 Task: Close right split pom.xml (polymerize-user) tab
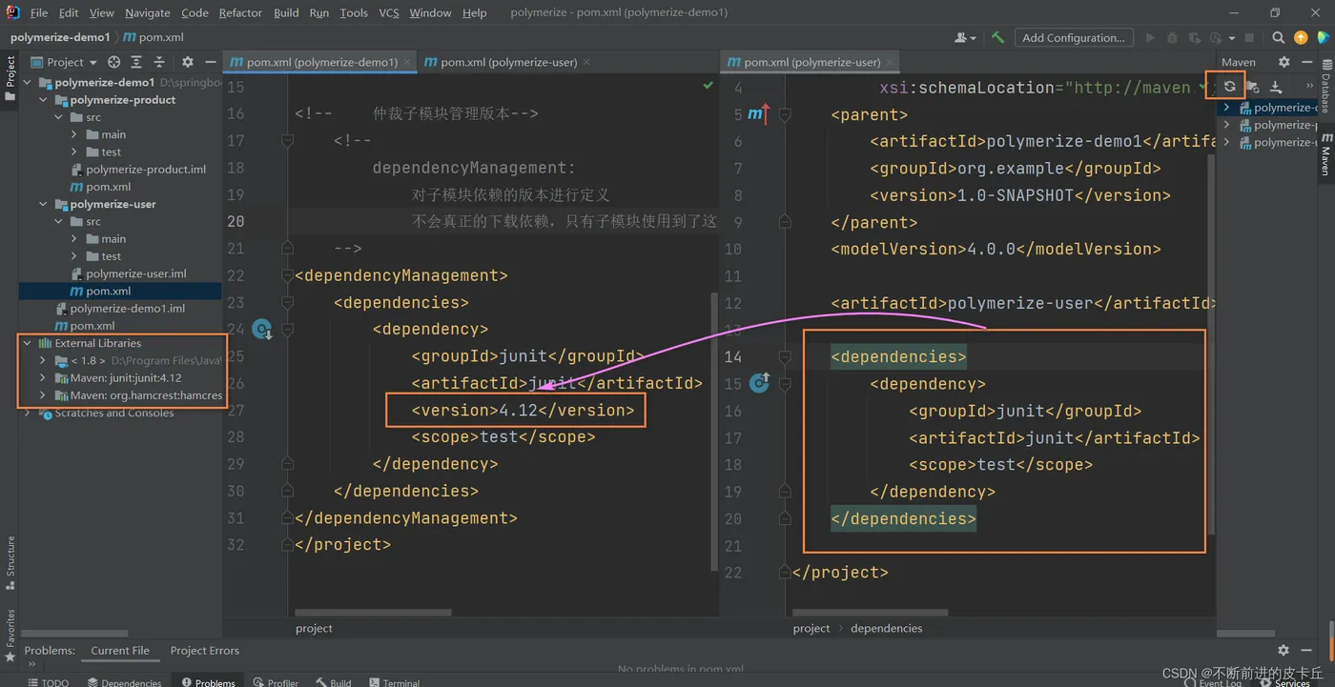890,62
